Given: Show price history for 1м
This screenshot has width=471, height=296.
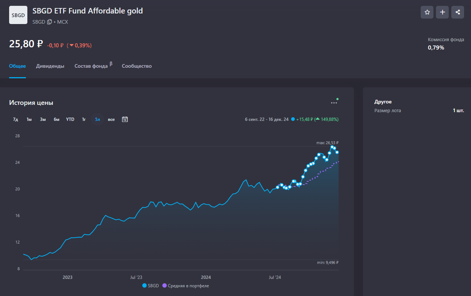Looking at the screenshot, I should [x=29, y=119].
